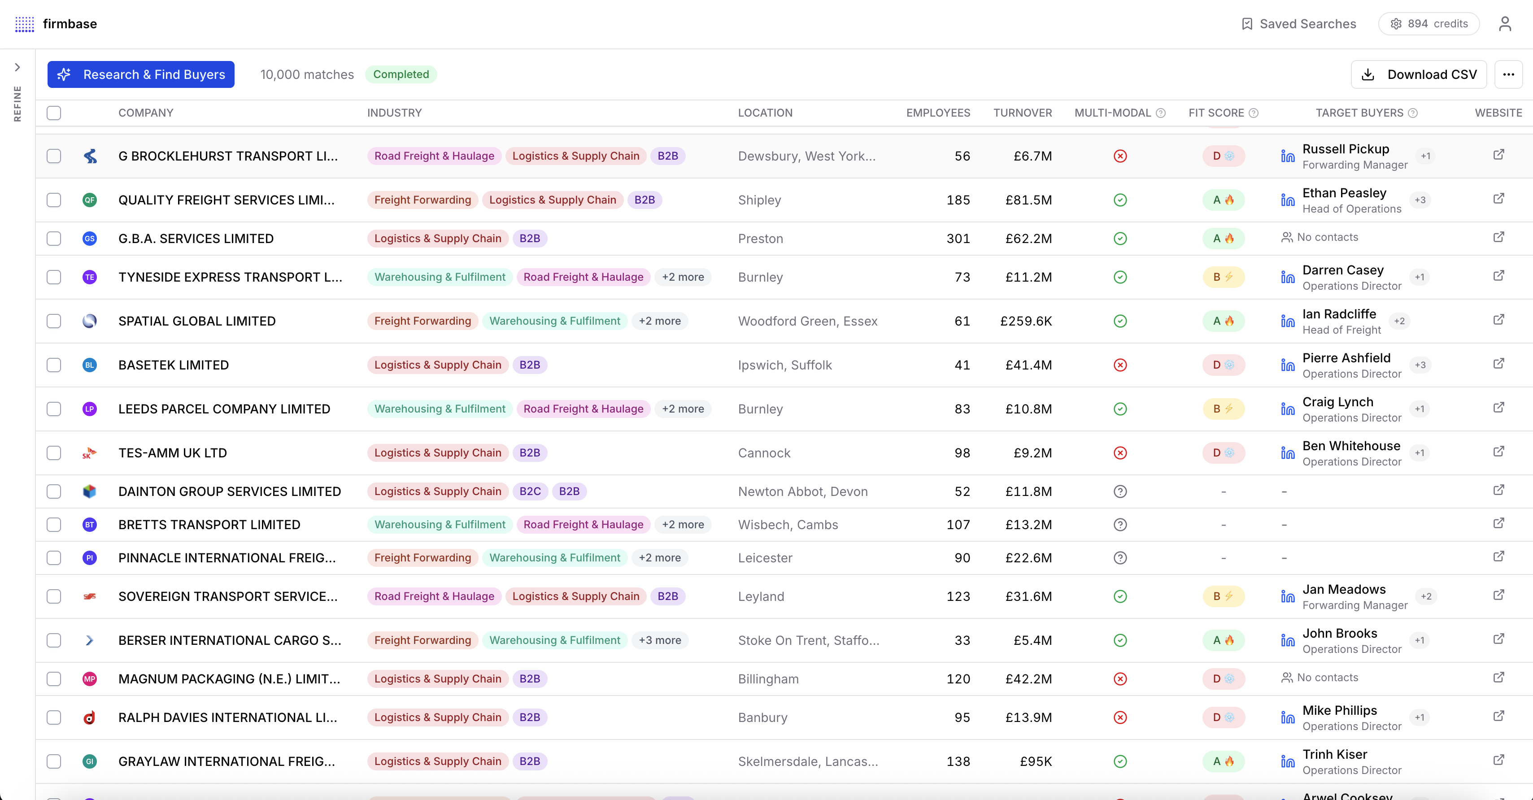Download CSV of results

tap(1419, 74)
